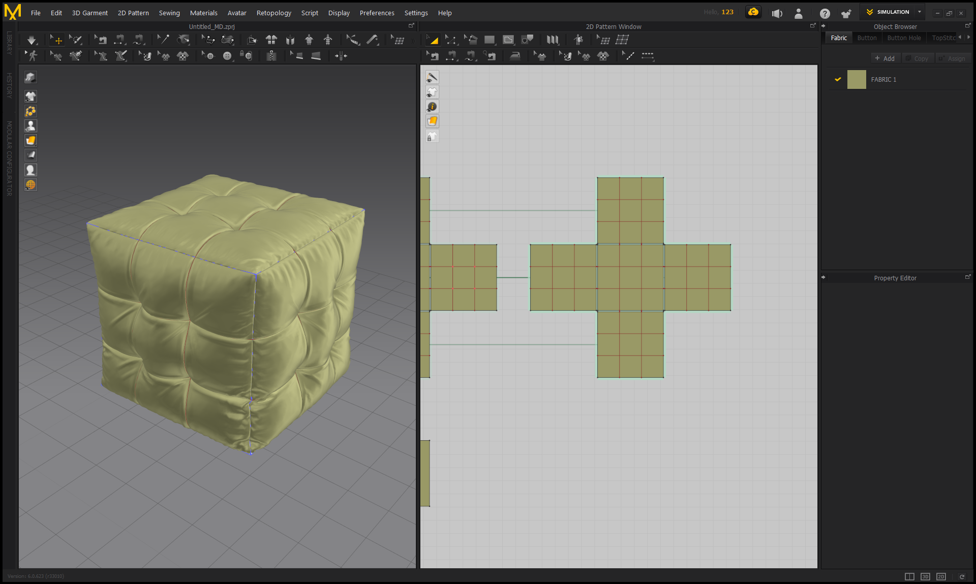Viewport: 976px width, 584px height.
Task: Collapse the Property Editor panel arrow
Action: click(x=823, y=278)
